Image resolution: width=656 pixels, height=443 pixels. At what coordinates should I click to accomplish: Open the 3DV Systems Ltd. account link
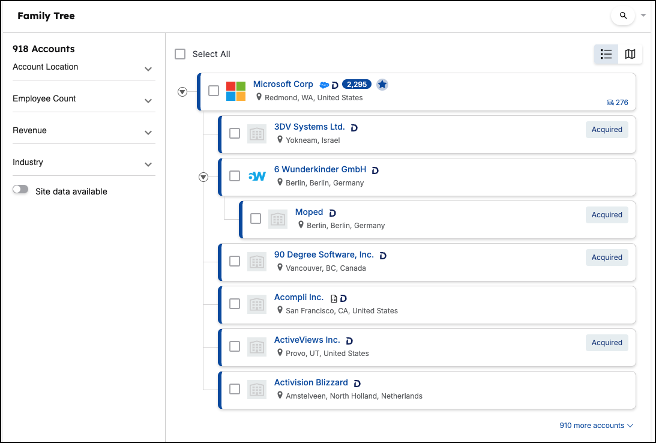coord(309,127)
